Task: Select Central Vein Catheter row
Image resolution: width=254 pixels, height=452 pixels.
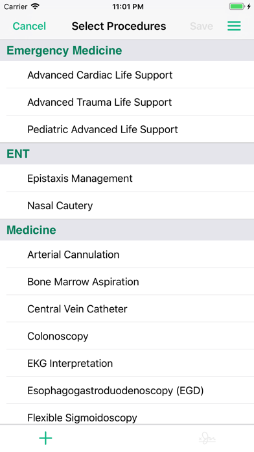Action: [x=127, y=308]
